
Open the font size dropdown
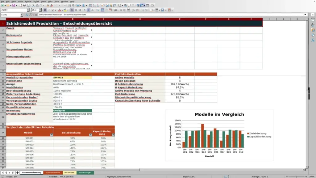click(40, 10)
